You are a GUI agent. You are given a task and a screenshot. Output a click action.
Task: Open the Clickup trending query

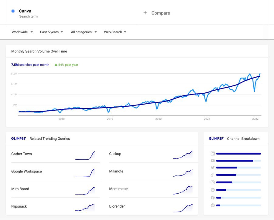click(x=115, y=154)
